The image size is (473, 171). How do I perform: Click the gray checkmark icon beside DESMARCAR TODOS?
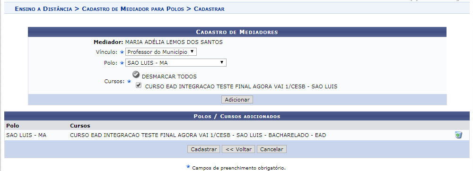(x=136, y=75)
